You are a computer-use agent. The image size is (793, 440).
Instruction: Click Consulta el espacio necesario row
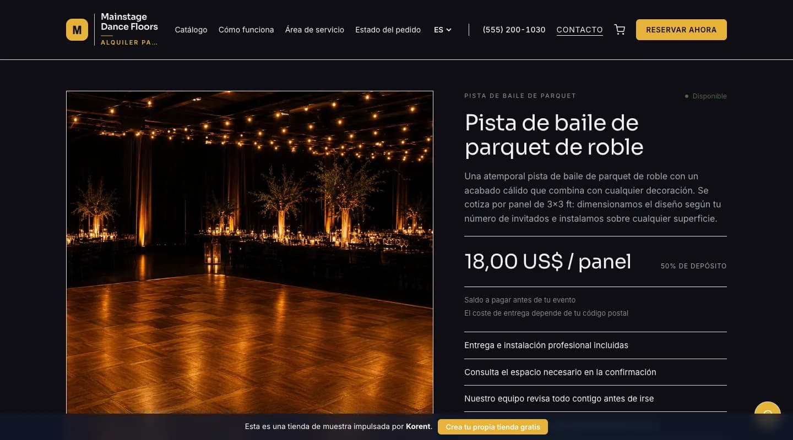pos(595,372)
